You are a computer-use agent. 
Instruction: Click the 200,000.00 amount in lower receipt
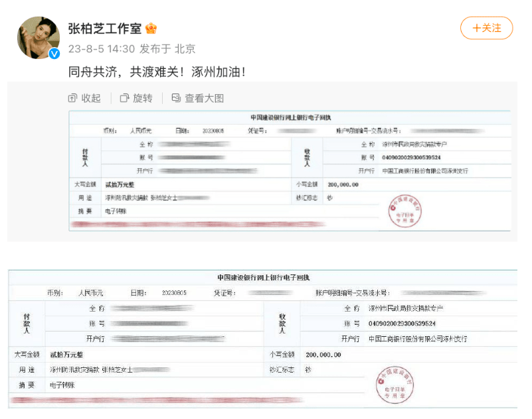[321, 355]
